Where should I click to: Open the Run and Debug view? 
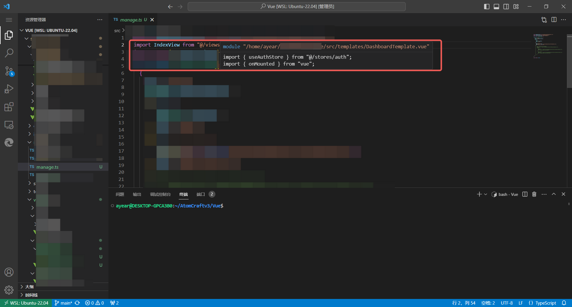coord(9,89)
